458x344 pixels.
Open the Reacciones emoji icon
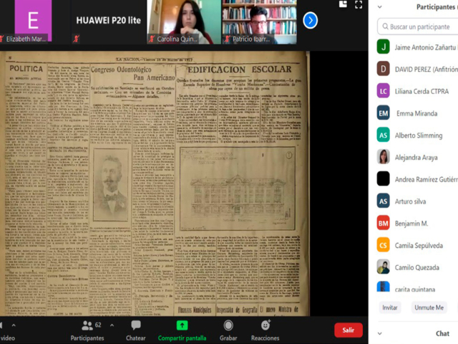click(265, 325)
